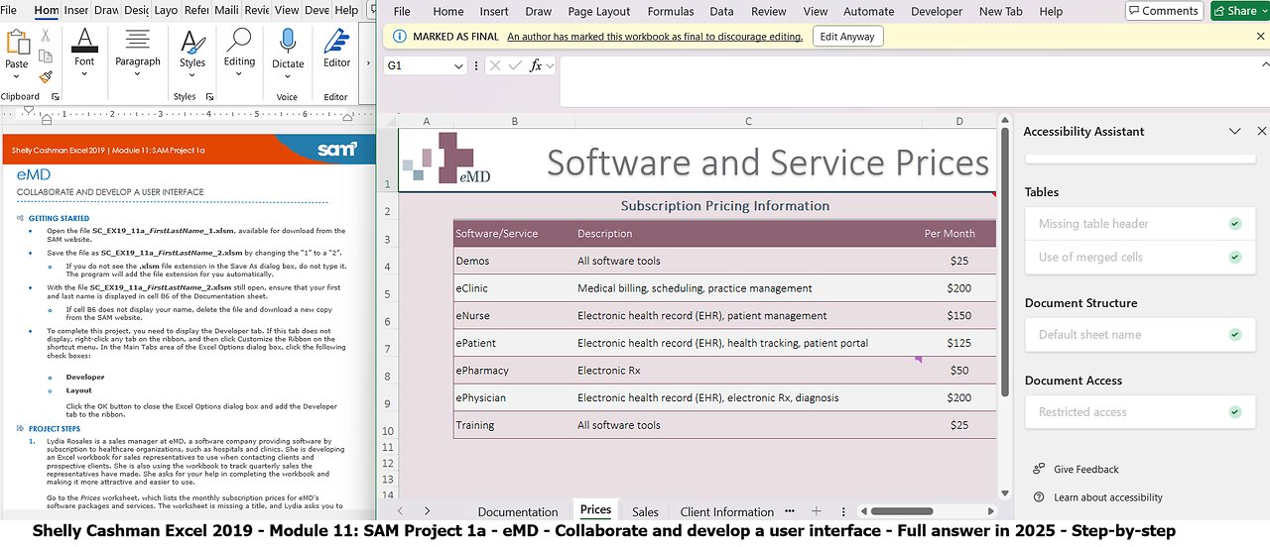This screenshot has width=1270, height=547.
Task: Open Accessibility Assistant pane options chevron
Action: (x=1235, y=131)
